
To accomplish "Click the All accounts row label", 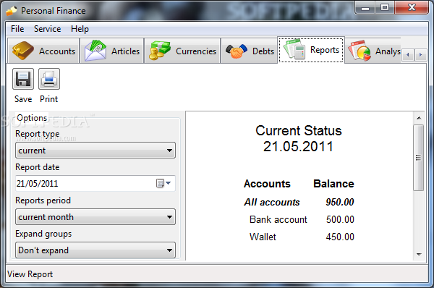I will coord(272,202).
